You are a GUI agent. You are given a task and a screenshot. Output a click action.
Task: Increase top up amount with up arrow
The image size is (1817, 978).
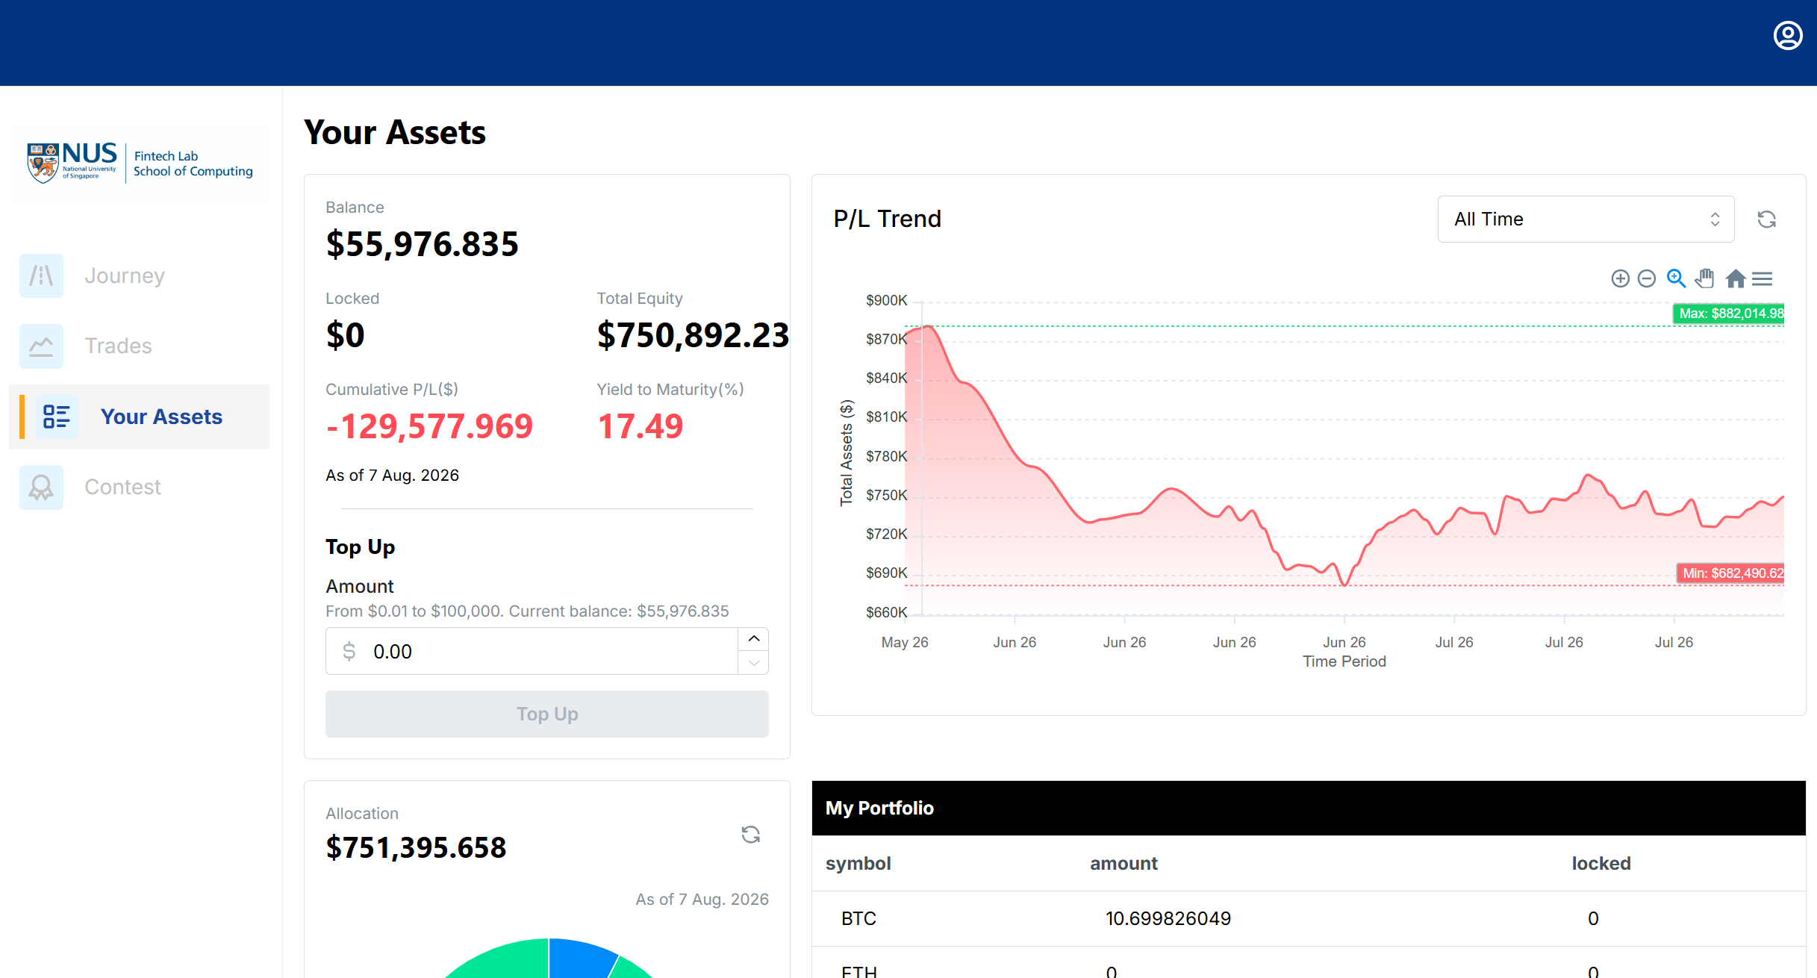754,639
